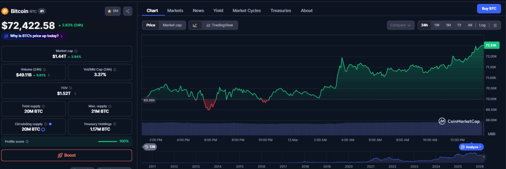The height and width of the screenshot is (169, 506).
Task: Add Bitcoin to watchlist via star icon
Action: pyautogui.click(x=113, y=11)
